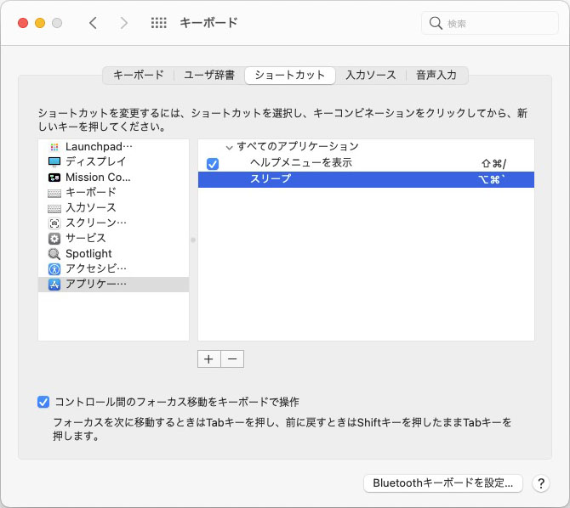Screen dimensions: 570x508
Task: Click the ディスプレイ display icon
Action: pos(54,161)
